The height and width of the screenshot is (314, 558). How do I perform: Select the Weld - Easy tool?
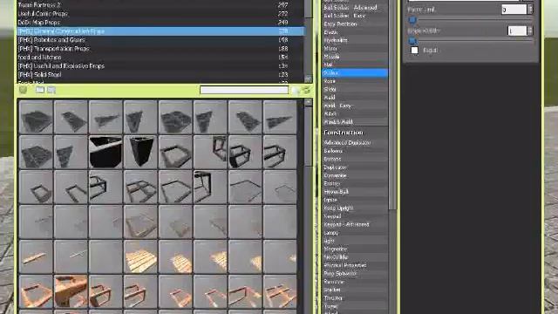pyautogui.click(x=355, y=106)
